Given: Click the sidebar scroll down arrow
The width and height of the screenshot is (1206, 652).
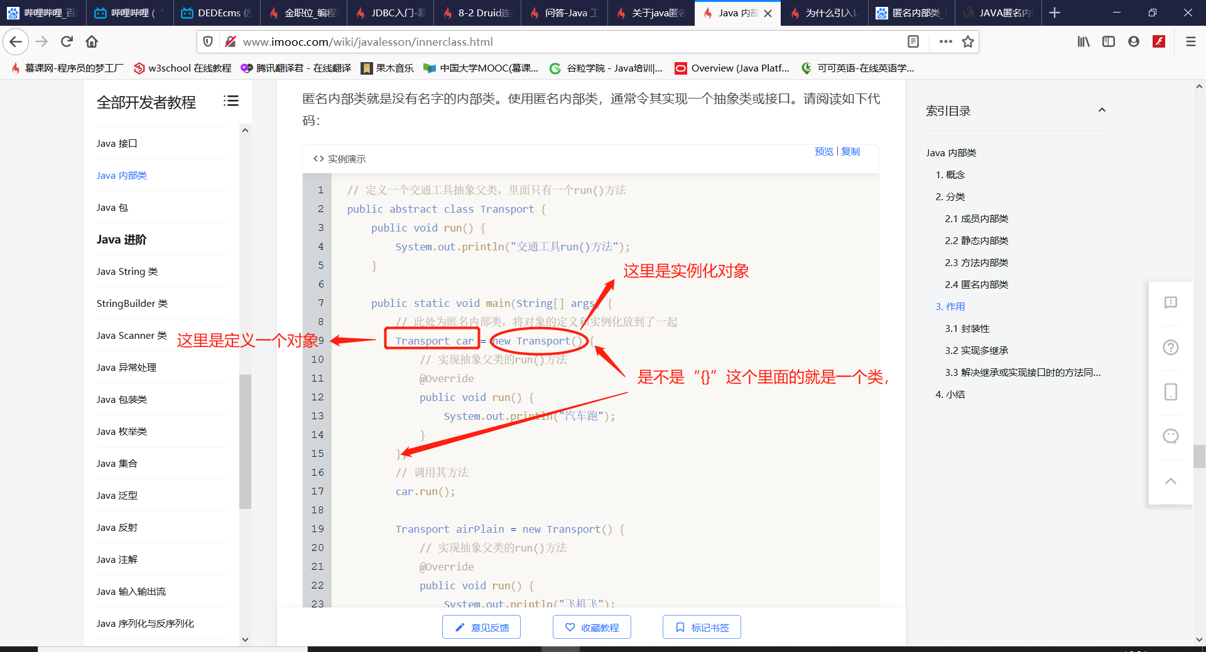Looking at the screenshot, I should coord(245,639).
